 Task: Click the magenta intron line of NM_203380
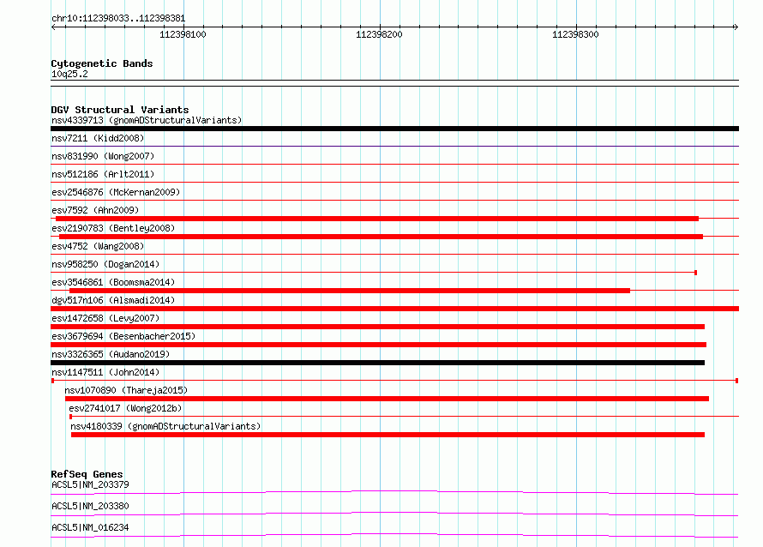click(394, 513)
